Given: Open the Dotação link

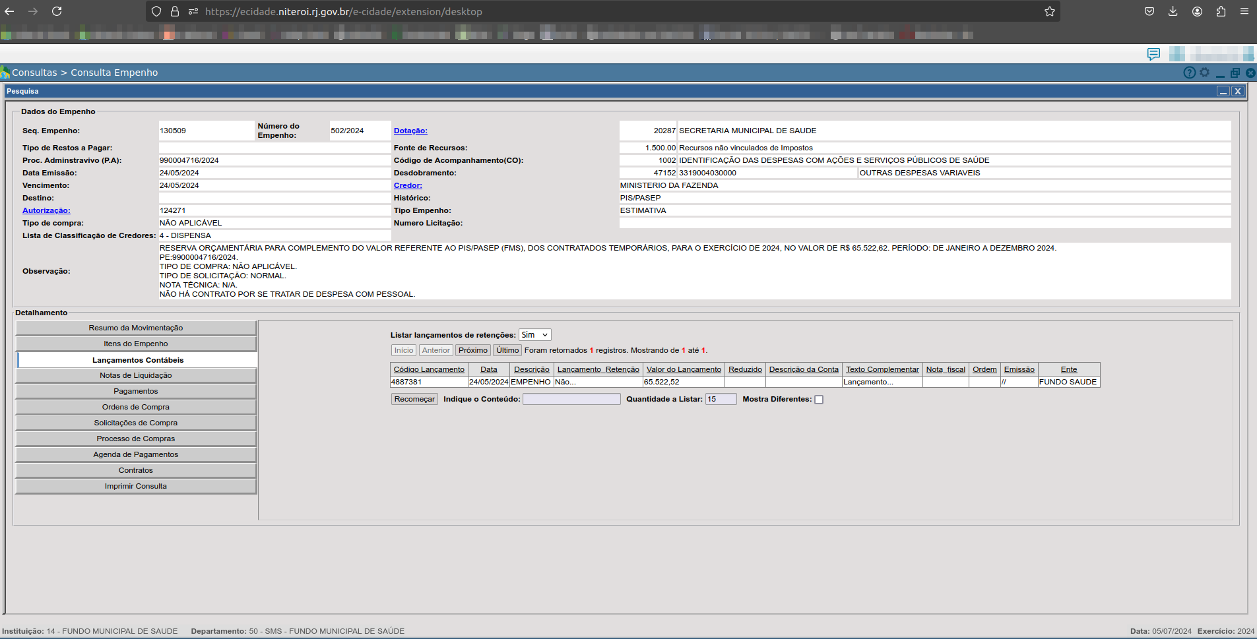Looking at the screenshot, I should click(x=410, y=131).
